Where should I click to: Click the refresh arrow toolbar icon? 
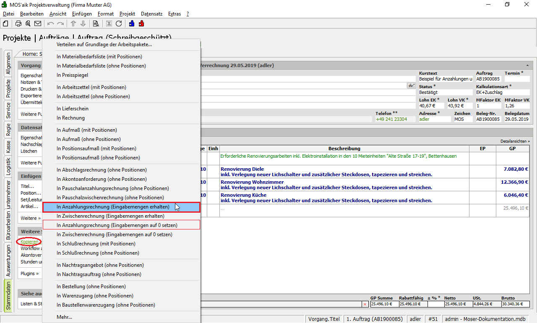(119, 23)
